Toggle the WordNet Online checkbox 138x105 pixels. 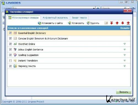tap(10, 44)
